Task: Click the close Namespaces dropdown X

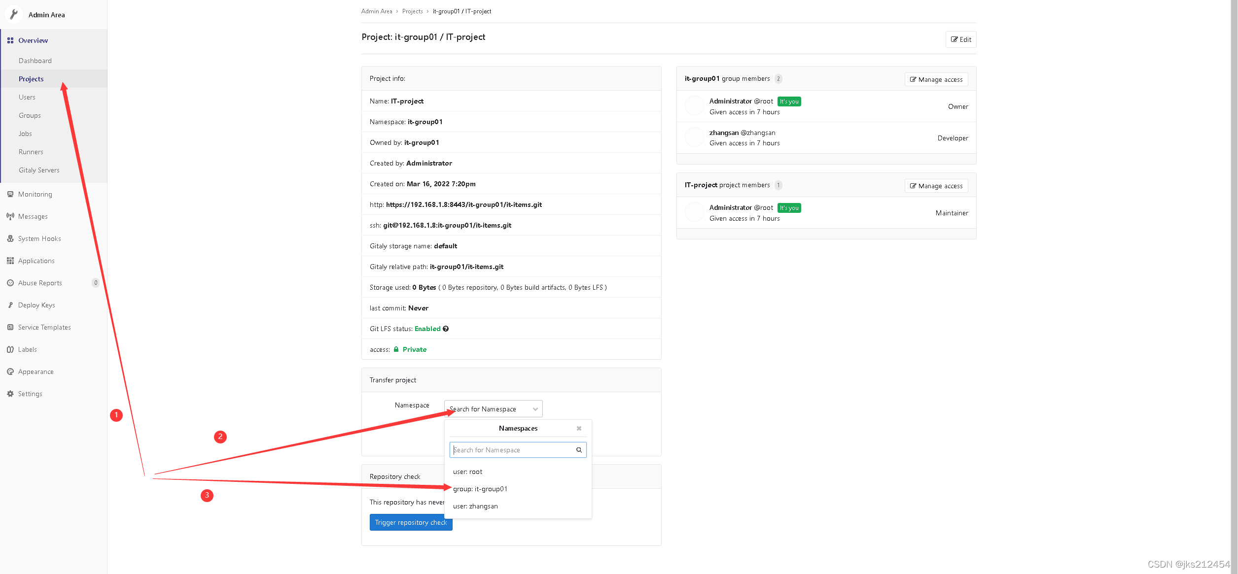Action: [579, 428]
